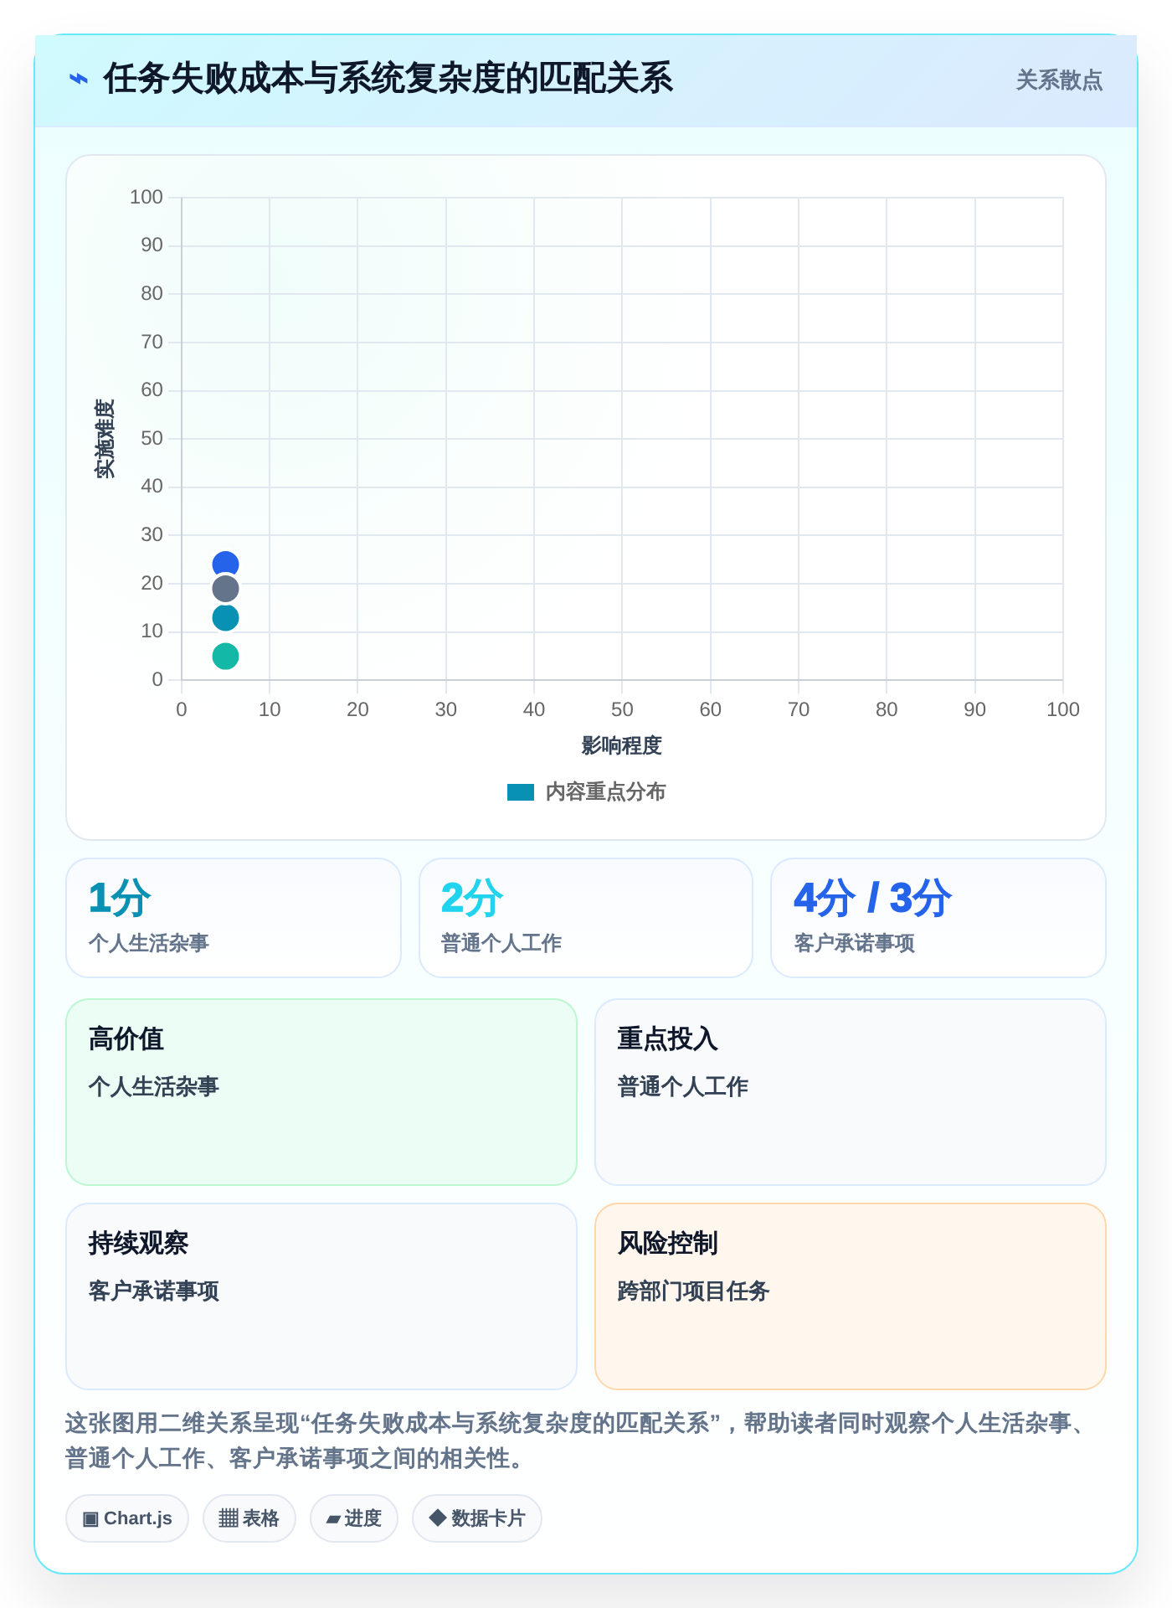Click the y-axis tick label 100
Image resolution: width=1172 pixels, height=1608 pixels.
point(146,198)
